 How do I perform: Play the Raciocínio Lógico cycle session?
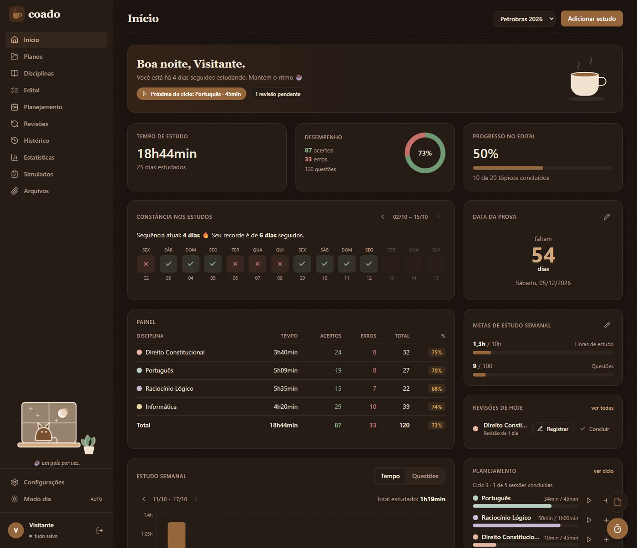[x=589, y=520]
